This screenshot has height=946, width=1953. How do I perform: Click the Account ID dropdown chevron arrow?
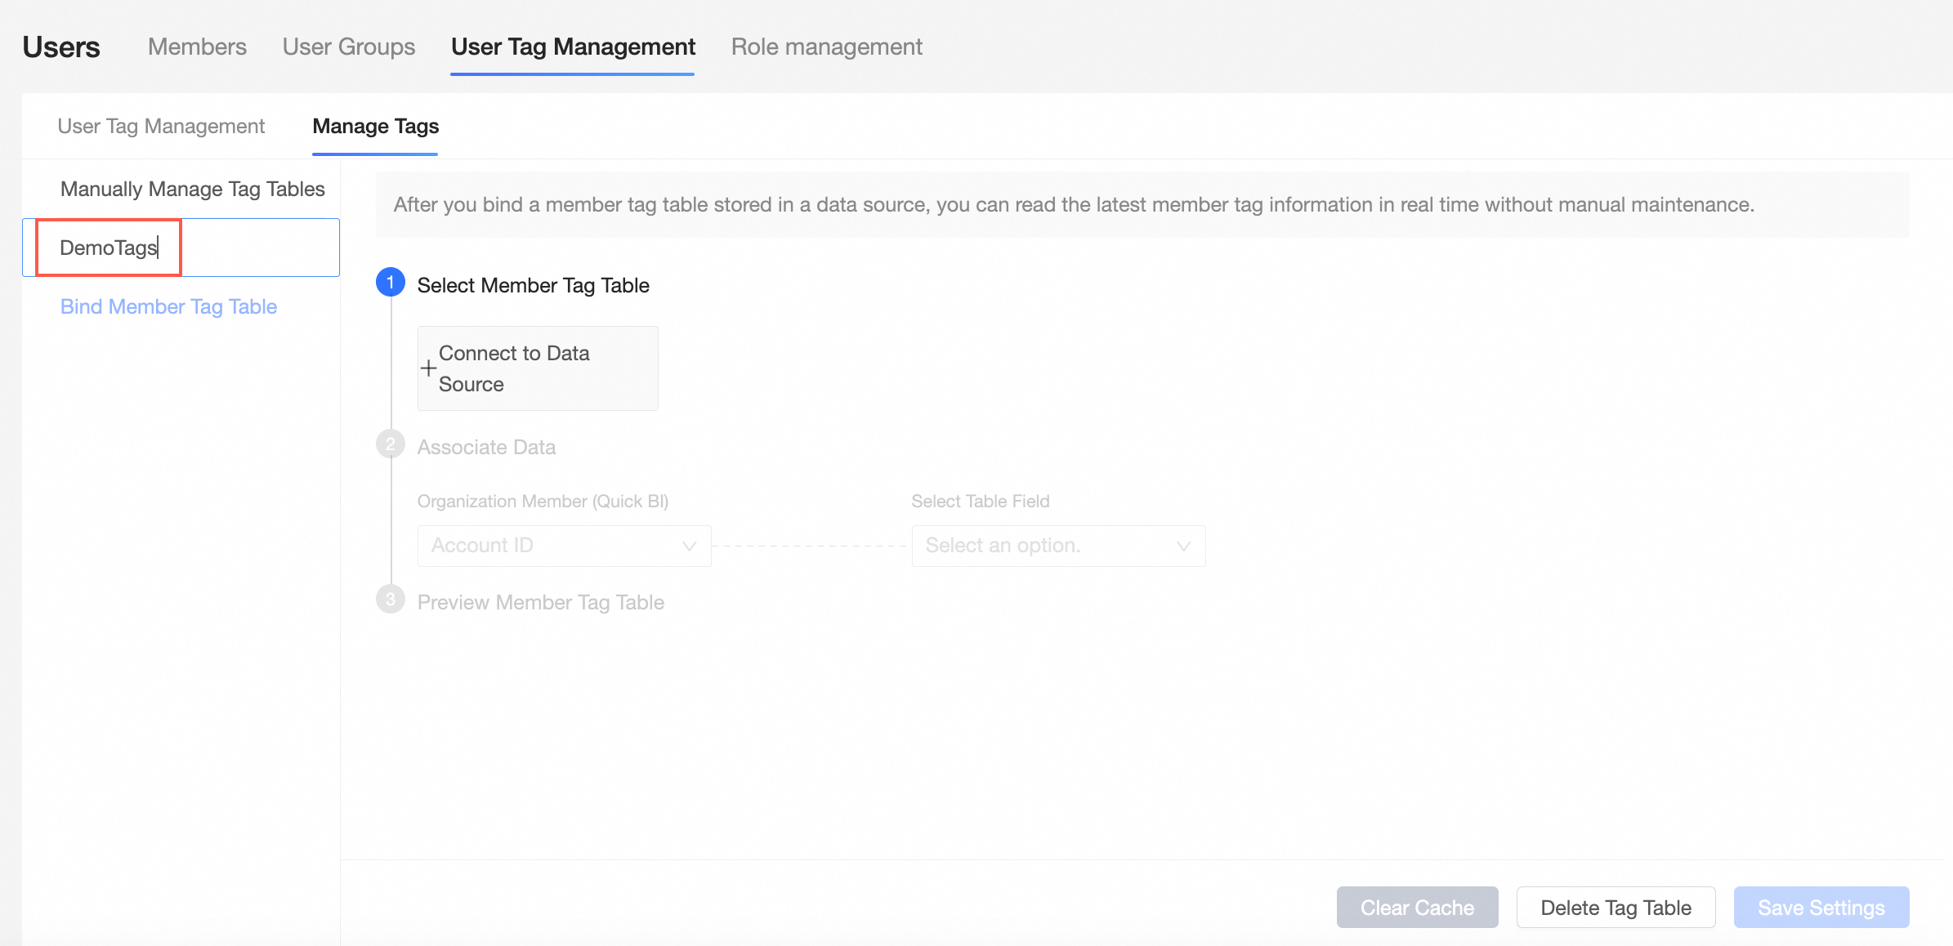click(x=689, y=546)
